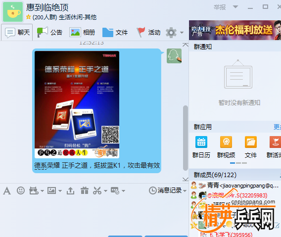Click the magic emoticon icon in the input toolbar

click(x=34, y=190)
